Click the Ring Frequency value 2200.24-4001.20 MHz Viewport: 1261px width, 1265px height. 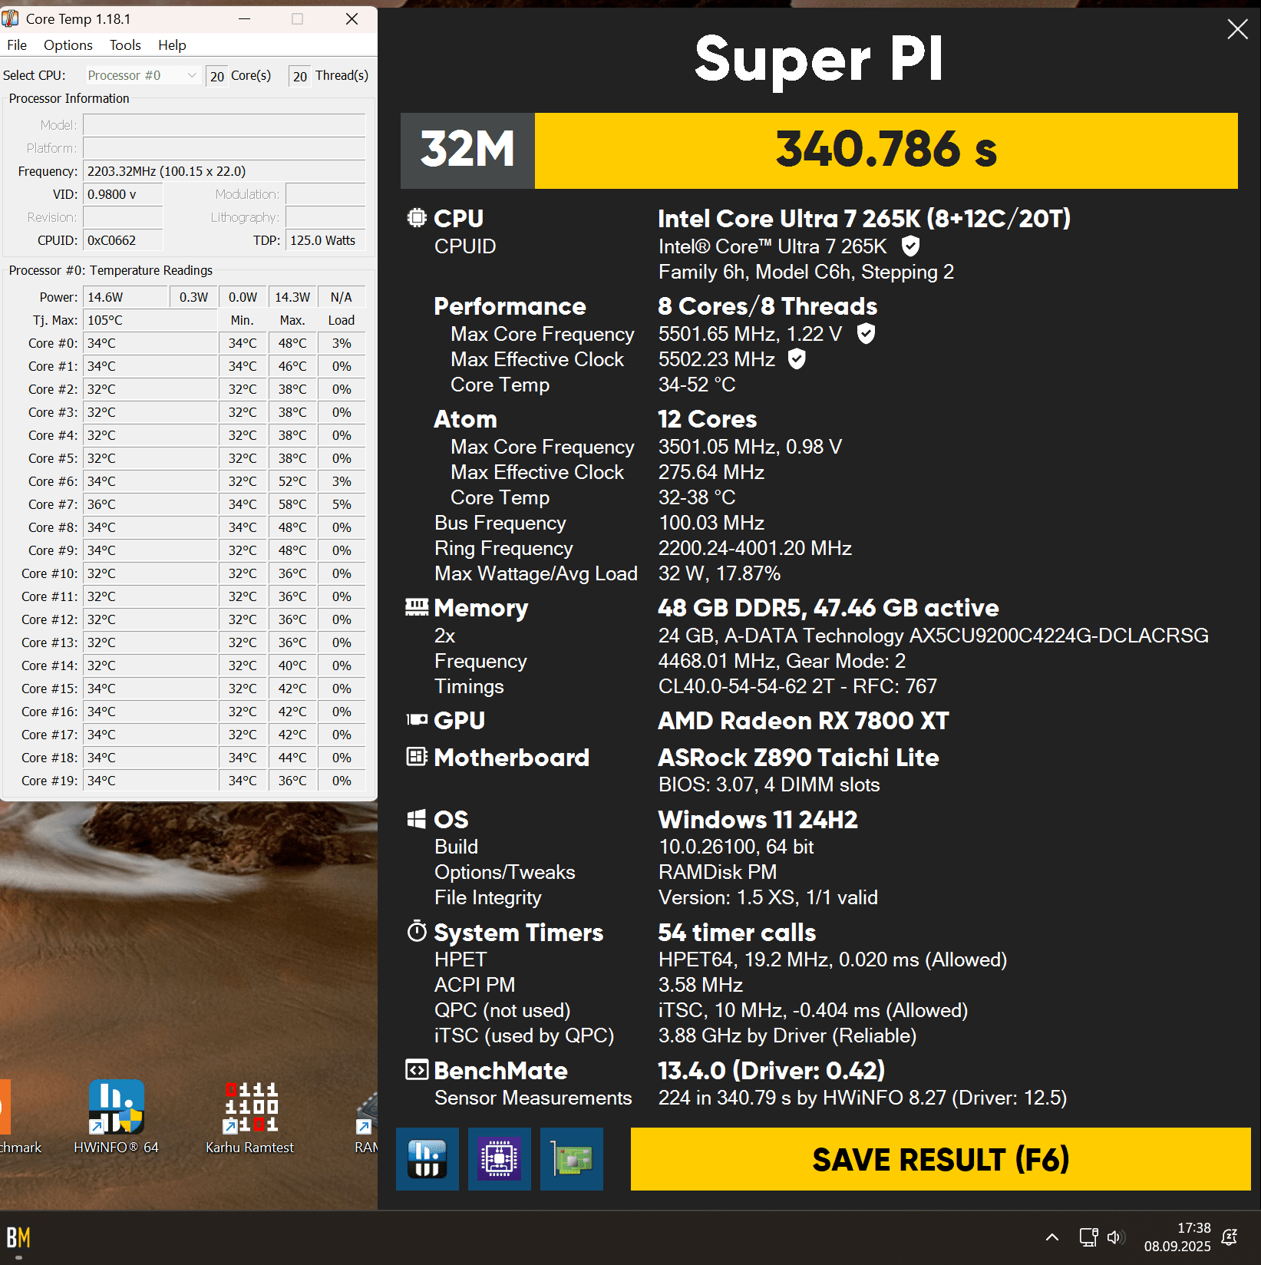click(755, 548)
